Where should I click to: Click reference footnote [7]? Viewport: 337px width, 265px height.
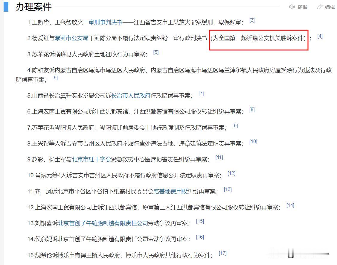(x=201, y=94)
